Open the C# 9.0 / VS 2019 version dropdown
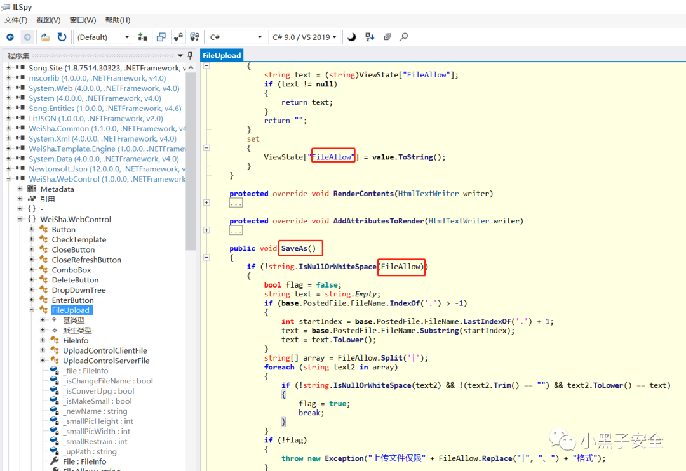 [304, 37]
